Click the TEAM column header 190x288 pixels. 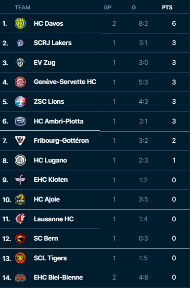23,7
